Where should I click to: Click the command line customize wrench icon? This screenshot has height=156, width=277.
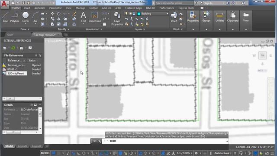[99, 141]
